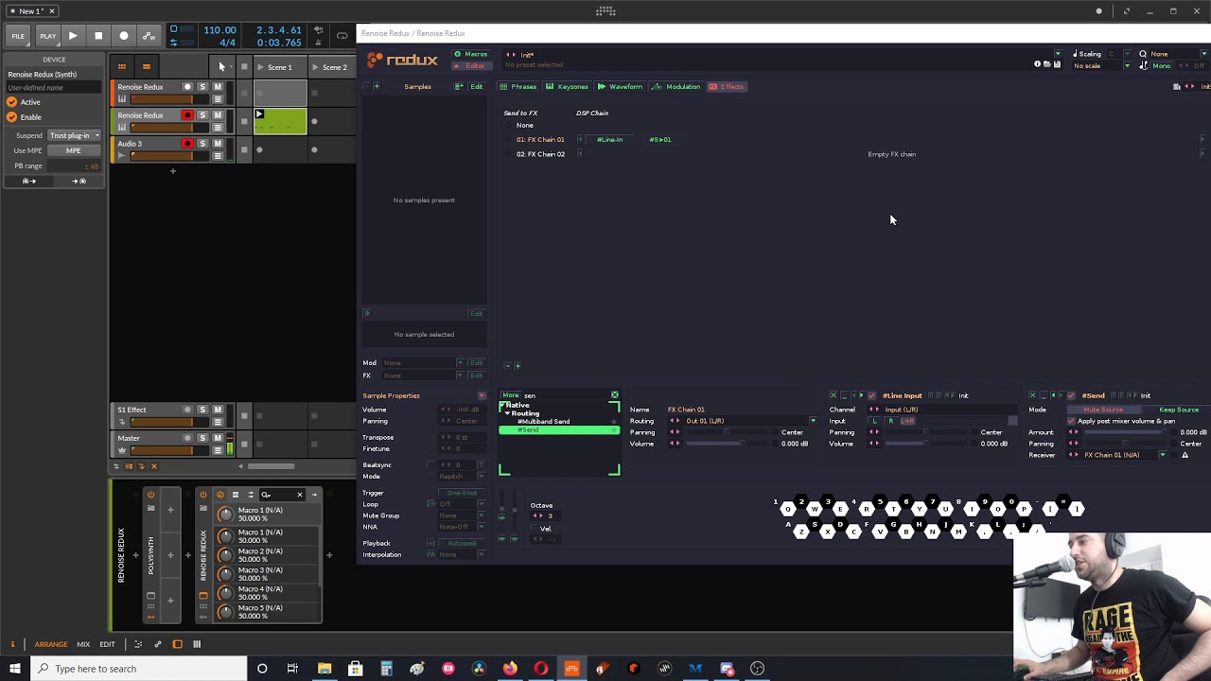Select Mute Source mode in Send device
This screenshot has width=1211, height=681.
click(1103, 410)
